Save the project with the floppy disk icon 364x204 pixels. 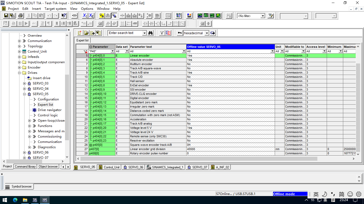click(6, 16)
